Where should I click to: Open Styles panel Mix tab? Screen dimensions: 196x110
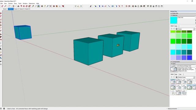pos(180,74)
